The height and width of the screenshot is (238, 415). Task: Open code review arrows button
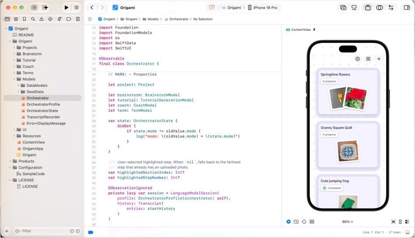tap(391, 8)
